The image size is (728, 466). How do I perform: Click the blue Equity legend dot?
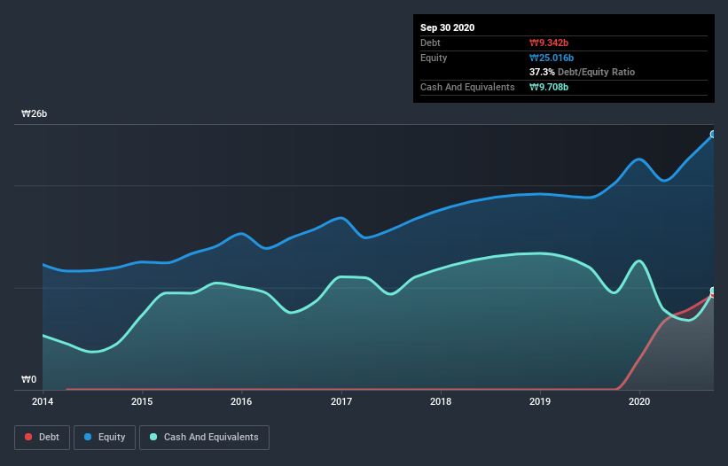(x=88, y=437)
